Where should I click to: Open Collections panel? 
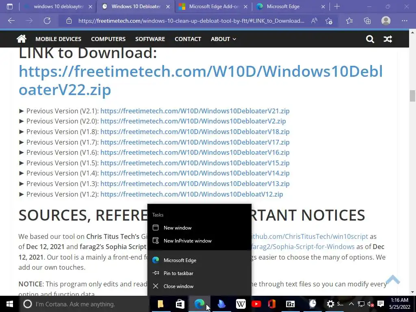367,21
